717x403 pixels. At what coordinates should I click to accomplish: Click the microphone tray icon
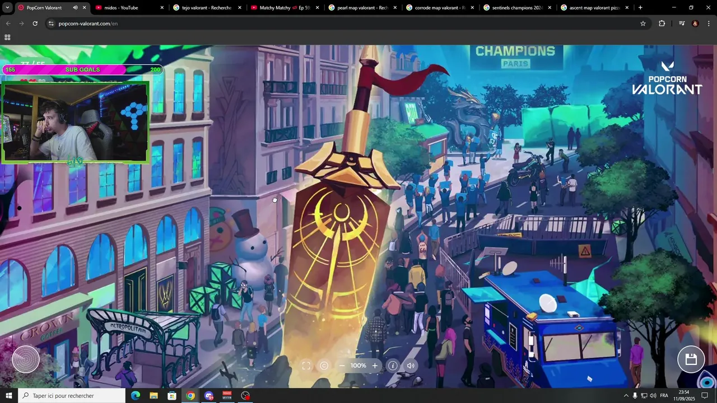coord(635,396)
